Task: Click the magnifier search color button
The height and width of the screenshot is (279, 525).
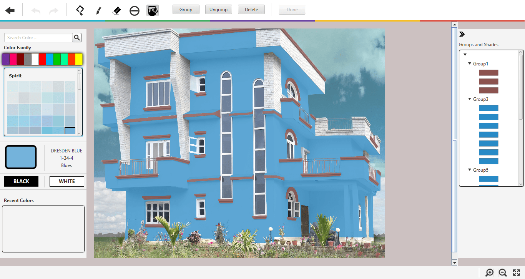Action: (77, 37)
